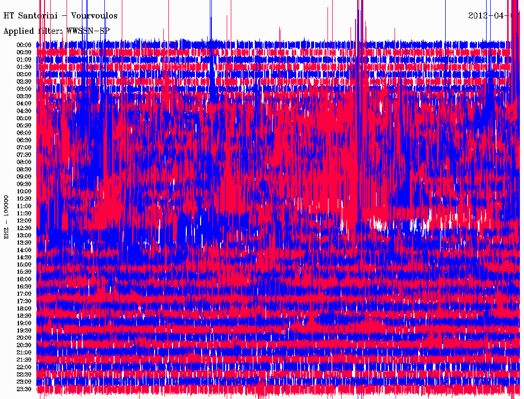Select the 18:30 time row label

(x=24, y=316)
